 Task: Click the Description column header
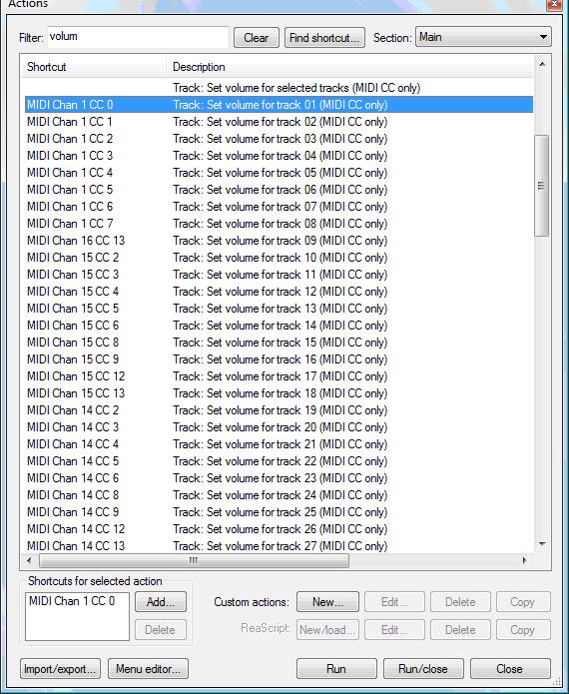(x=349, y=67)
